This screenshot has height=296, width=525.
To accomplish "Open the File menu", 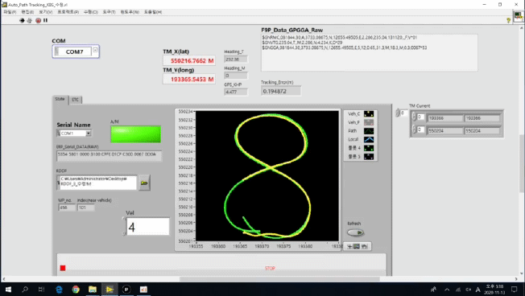I will coord(10,12).
